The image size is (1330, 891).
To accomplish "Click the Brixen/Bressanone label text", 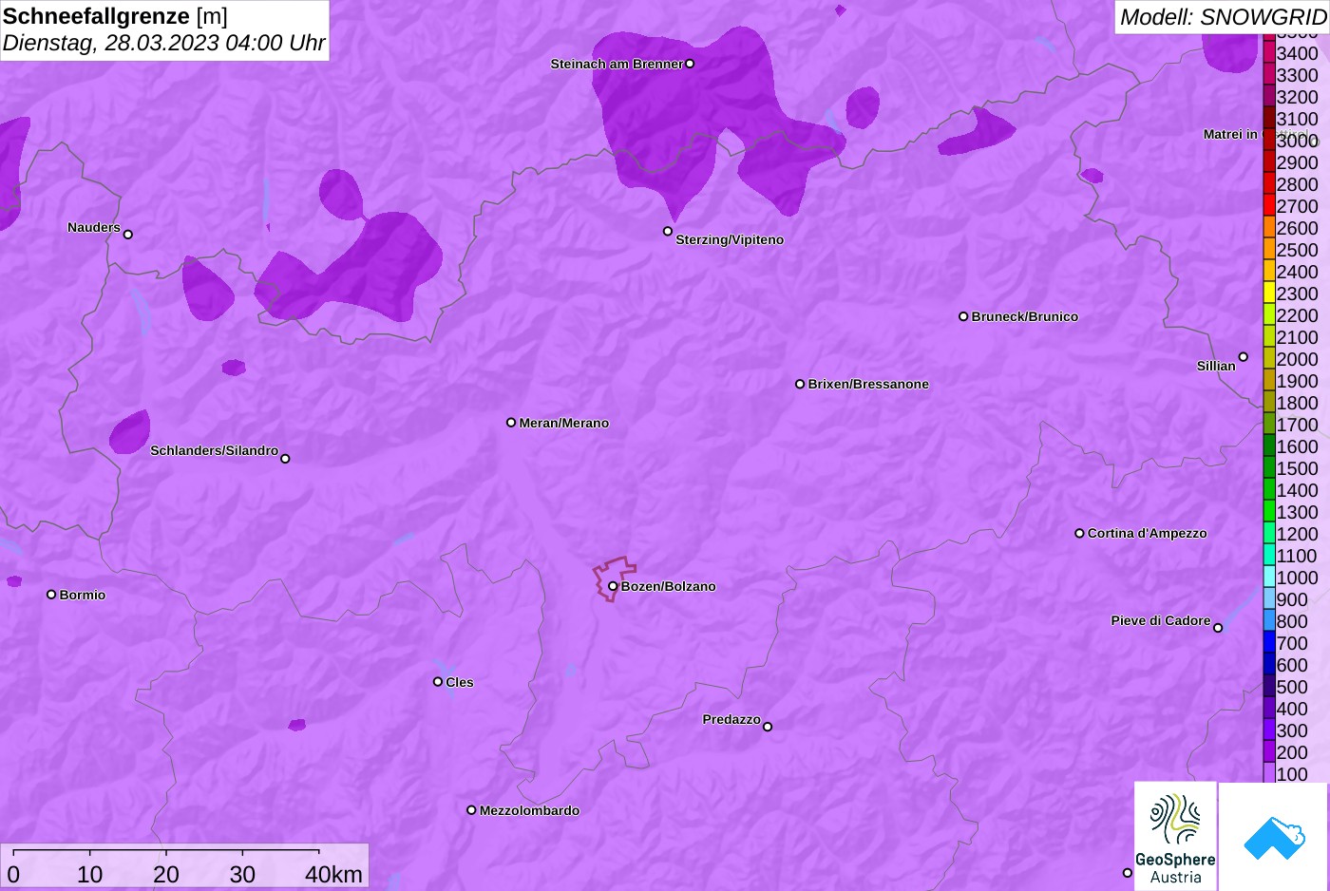I will click(868, 384).
